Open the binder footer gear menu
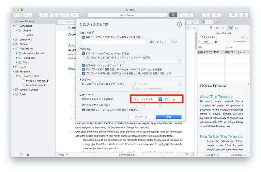 click(29, 155)
